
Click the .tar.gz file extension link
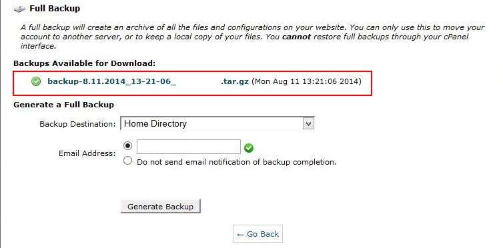[235, 81]
